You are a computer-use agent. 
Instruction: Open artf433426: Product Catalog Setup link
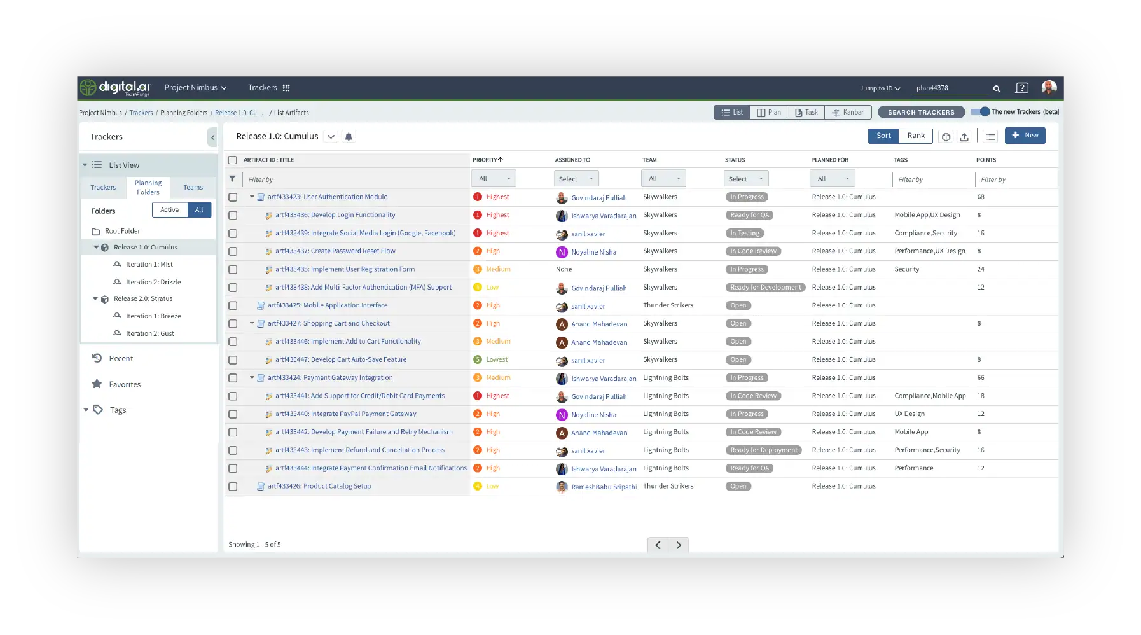[x=319, y=486]
